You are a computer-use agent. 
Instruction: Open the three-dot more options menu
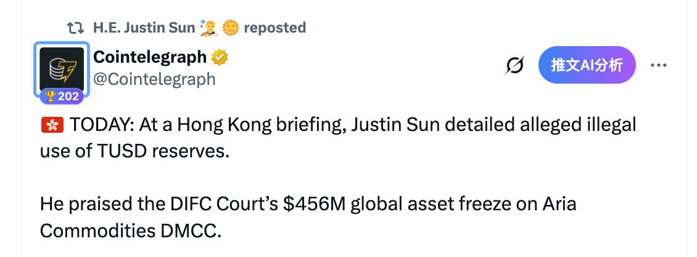[659, 65]
